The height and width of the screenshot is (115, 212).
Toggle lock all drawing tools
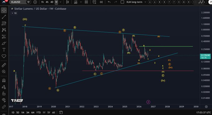coord(4,93)
